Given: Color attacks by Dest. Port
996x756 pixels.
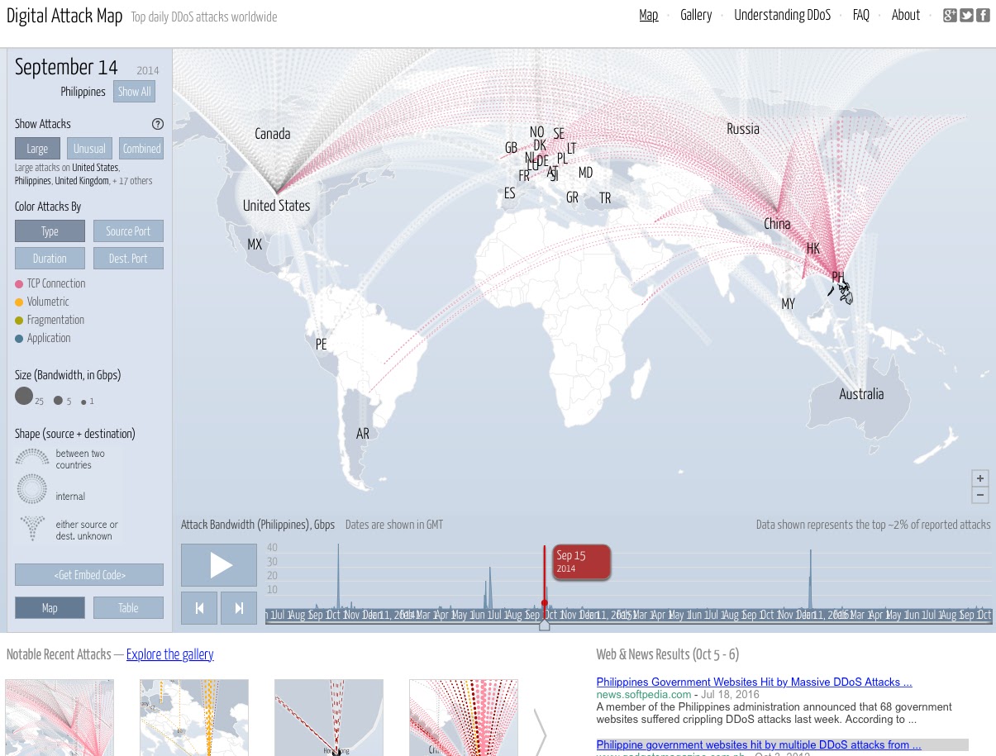Looking at the screenshot, I should (128, 259).
